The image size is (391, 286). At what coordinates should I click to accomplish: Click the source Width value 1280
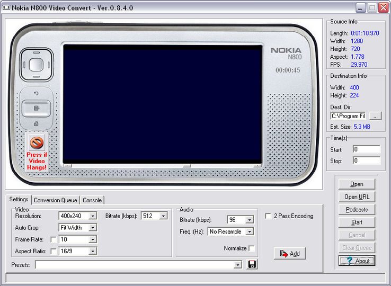[x=357, y=41]
